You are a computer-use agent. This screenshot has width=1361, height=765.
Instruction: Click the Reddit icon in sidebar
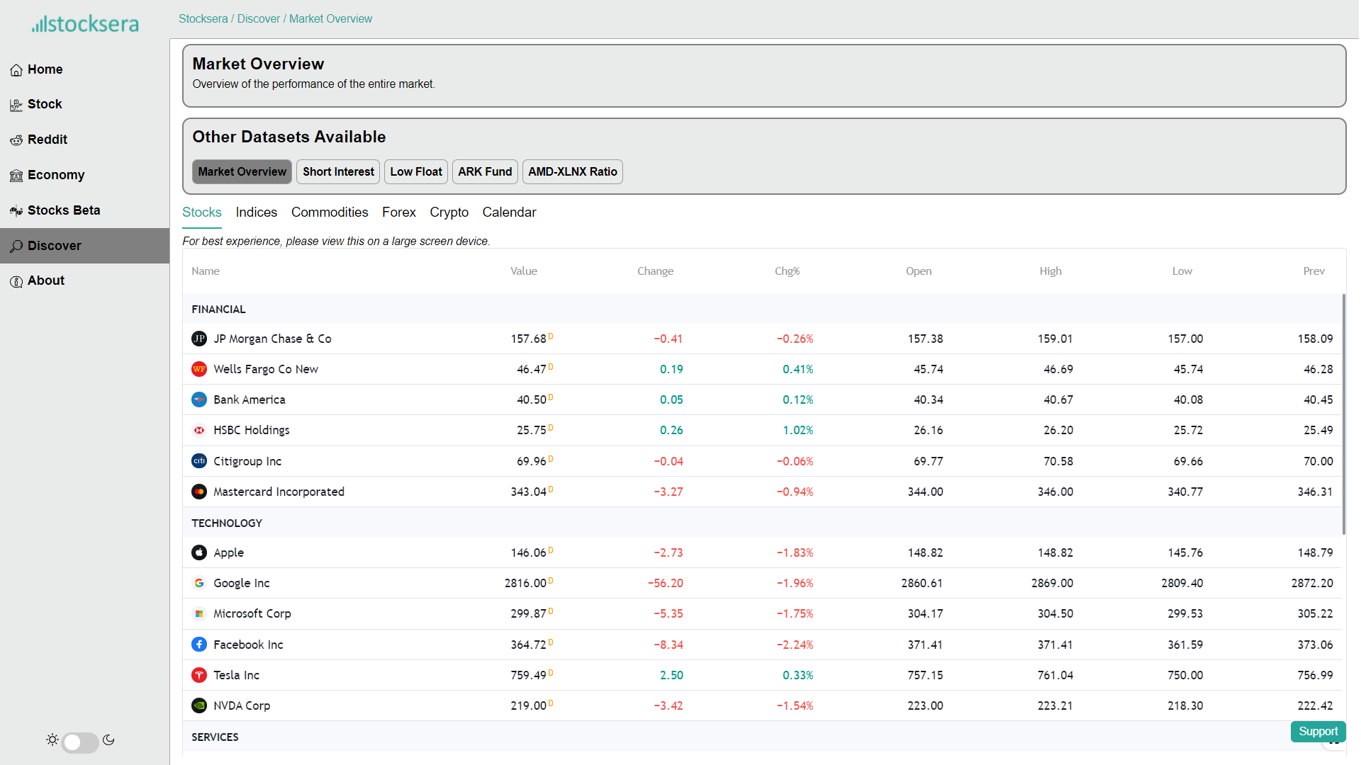[x=16, y=140]
